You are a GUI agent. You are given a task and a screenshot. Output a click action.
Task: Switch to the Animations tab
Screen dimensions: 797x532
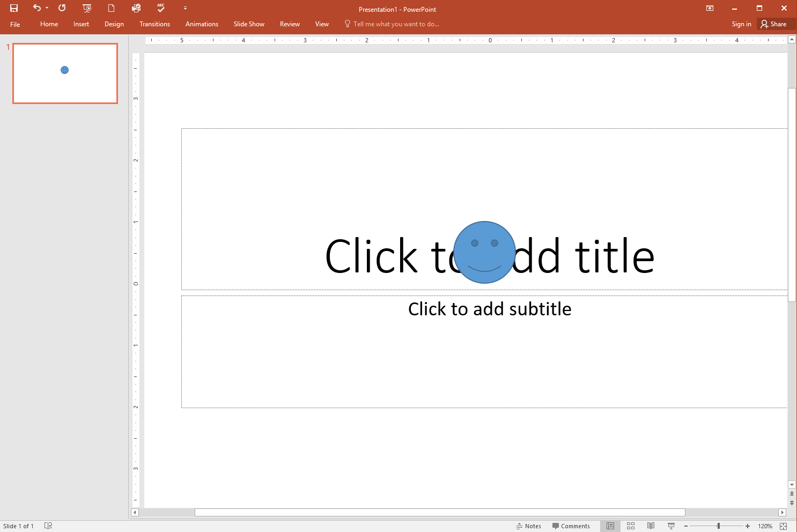[x=202, y=24]
